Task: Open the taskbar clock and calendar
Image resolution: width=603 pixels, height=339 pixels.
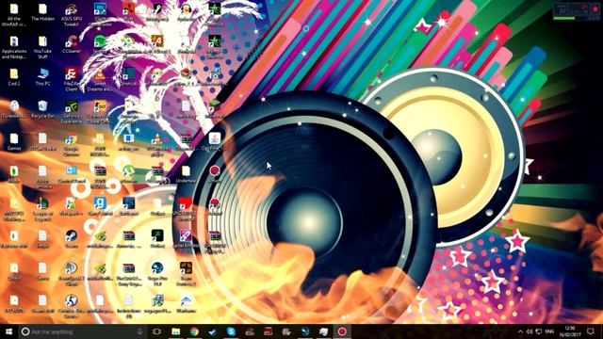Action: point(570,331)
